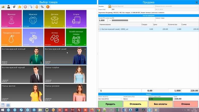Click the barcode input field 0000000000000

tap(133, 20)
